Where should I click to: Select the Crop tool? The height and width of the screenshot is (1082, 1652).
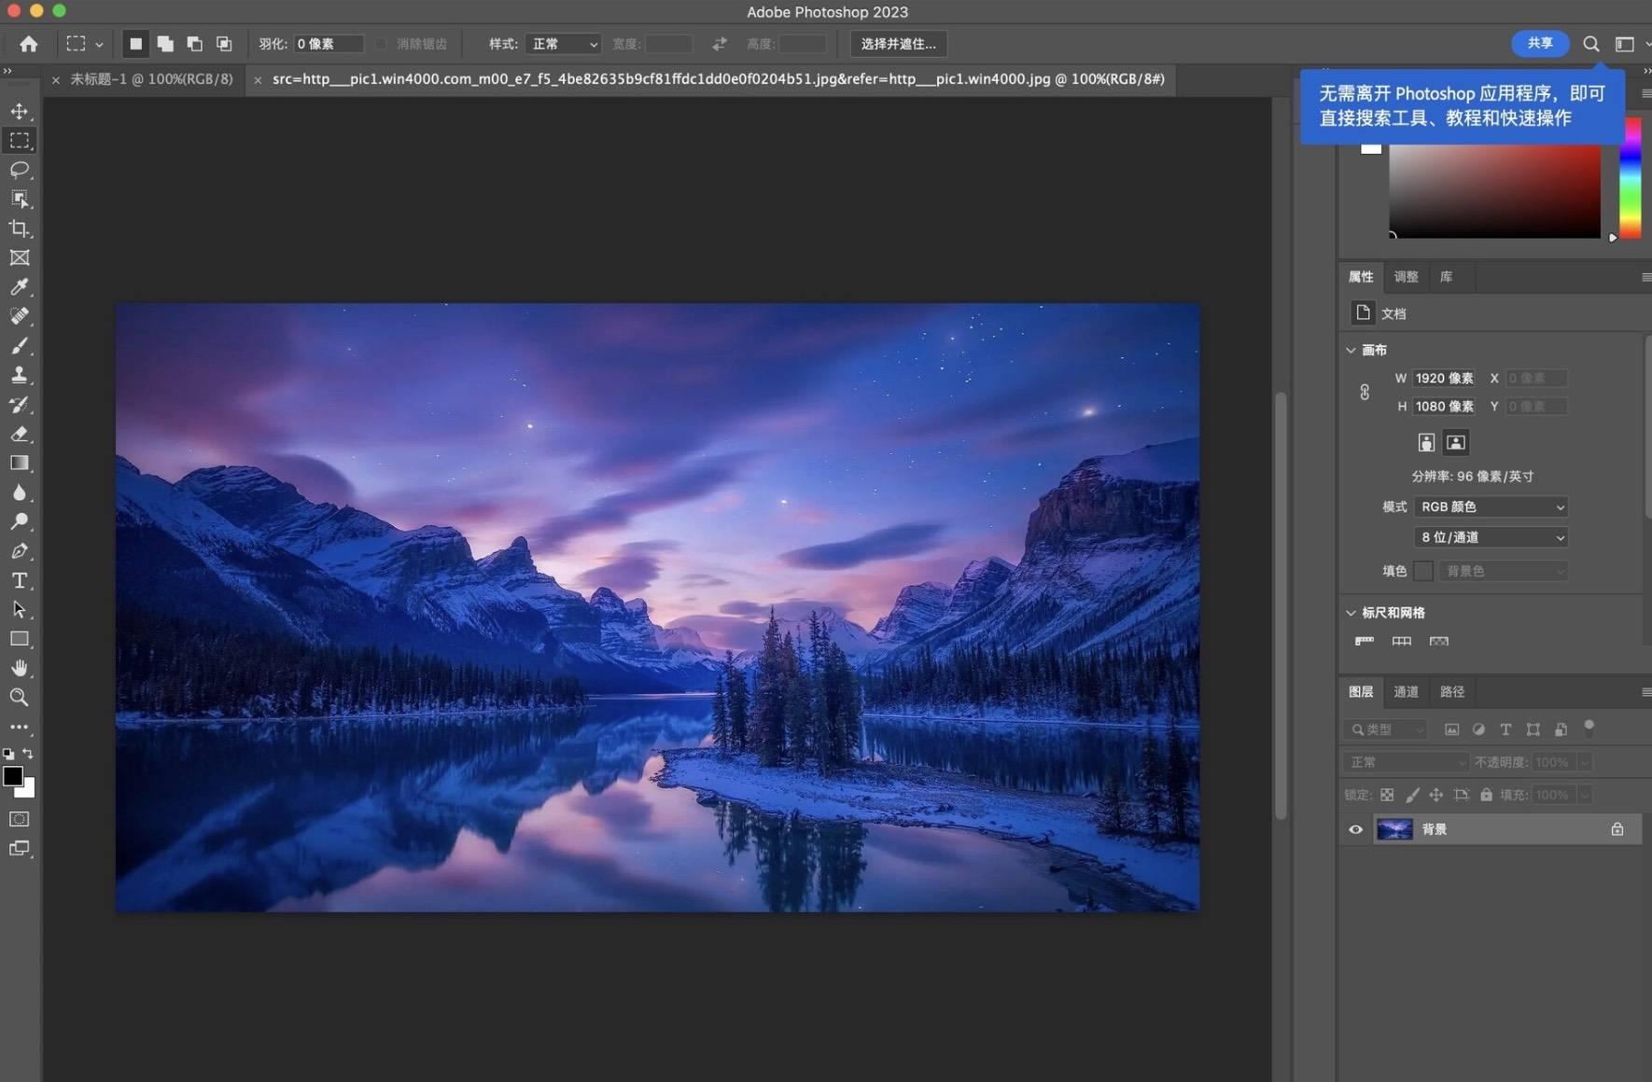coord(19,229)
